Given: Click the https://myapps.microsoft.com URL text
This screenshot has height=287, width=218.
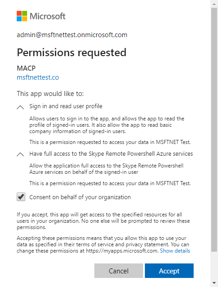Looking at the screenshot, I should point(122,251).
